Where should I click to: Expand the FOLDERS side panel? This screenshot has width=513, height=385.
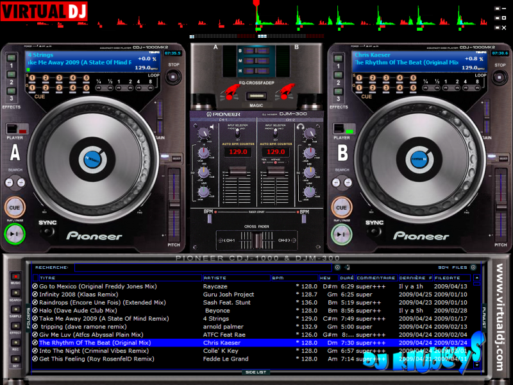28,318
